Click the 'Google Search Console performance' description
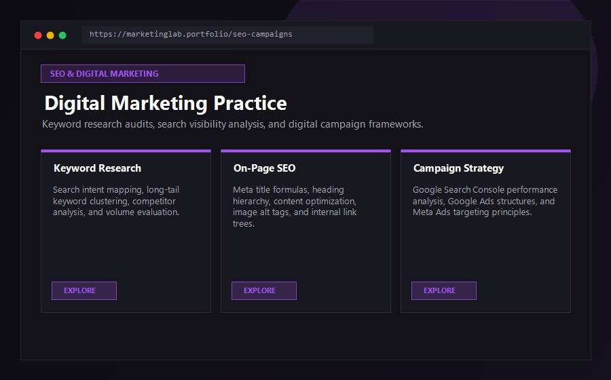 pyautogui.click(x=485, y=201)
